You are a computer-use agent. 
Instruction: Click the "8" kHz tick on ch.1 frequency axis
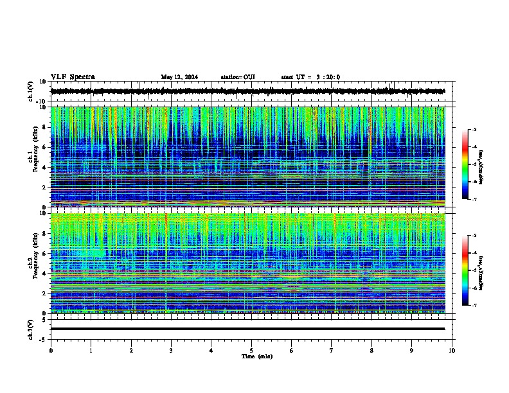click(45, 127)
